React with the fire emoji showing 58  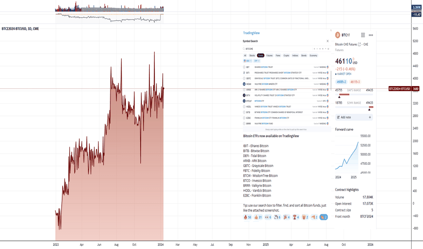coord(247,217)
